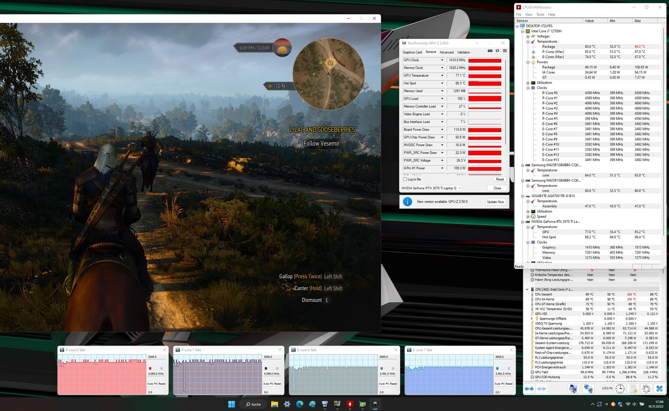Viewport: 669px width, 411px height.
Task: Click HWiNFO settings gear icon
Action: (x=646, y=388)
